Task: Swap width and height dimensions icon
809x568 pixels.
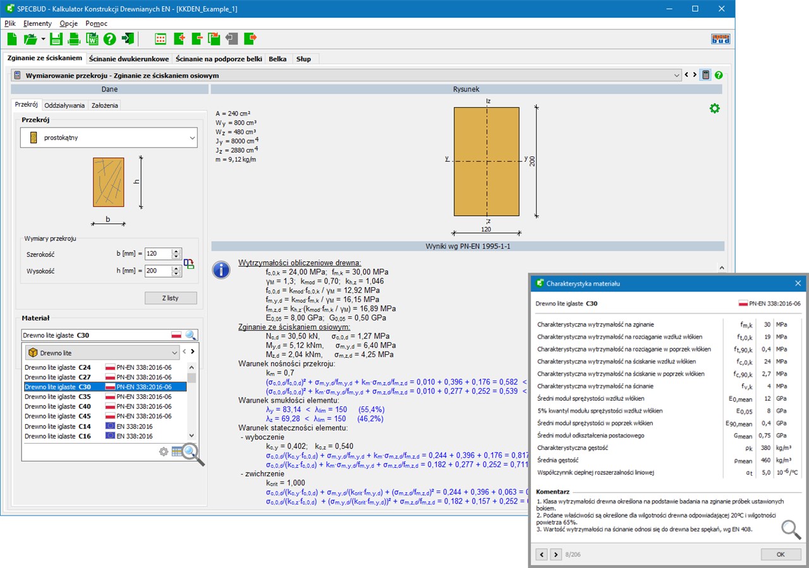Action: [x=189, y=263]
